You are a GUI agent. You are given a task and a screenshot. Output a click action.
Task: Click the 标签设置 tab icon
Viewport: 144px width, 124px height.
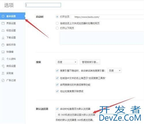3,30
